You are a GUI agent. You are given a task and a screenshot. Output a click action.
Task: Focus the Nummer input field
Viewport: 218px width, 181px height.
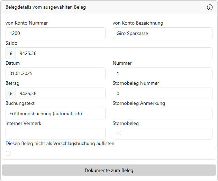click(x=162, y=73)
